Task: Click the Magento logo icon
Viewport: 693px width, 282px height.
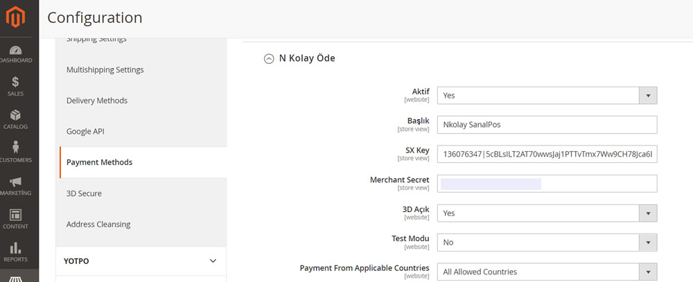Action: pyautogui.click(x=16, y=17)
